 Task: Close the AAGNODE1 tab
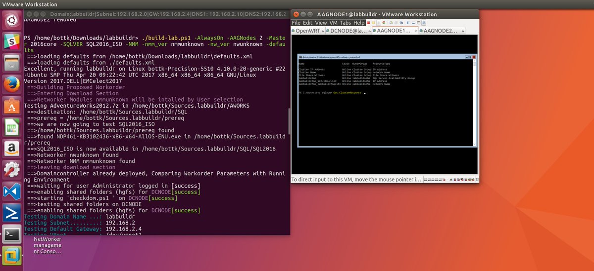point(416,32)
